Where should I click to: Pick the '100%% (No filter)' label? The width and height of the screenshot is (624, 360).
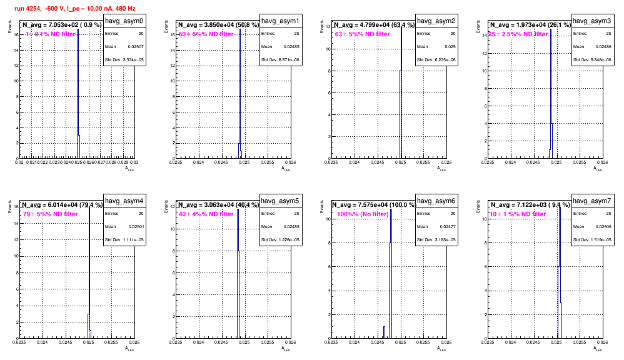pos(363,214)
